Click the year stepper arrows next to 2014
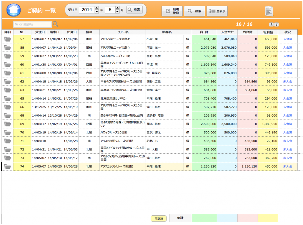Screen dimensions: 303x225 tap(97, 10)
